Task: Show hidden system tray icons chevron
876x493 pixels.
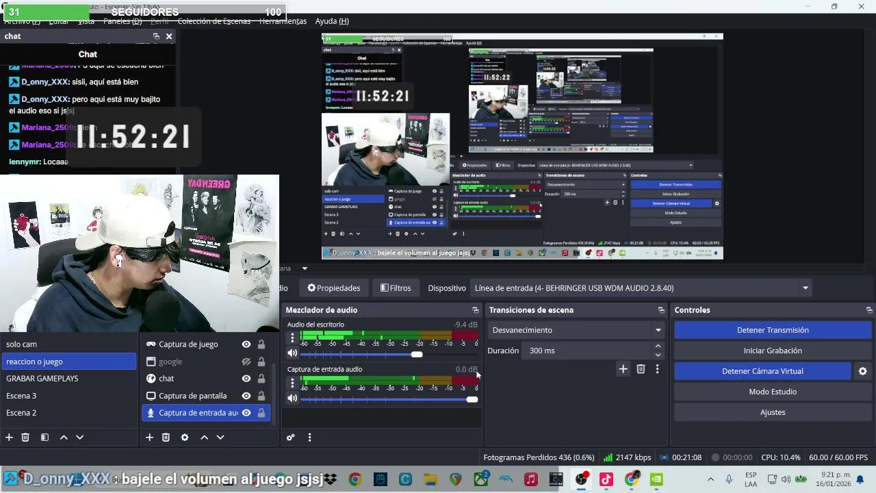Action: point(710,479)
